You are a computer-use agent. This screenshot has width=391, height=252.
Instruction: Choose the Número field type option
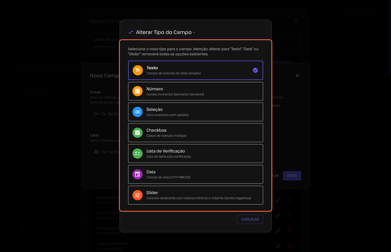click(195, 91)
